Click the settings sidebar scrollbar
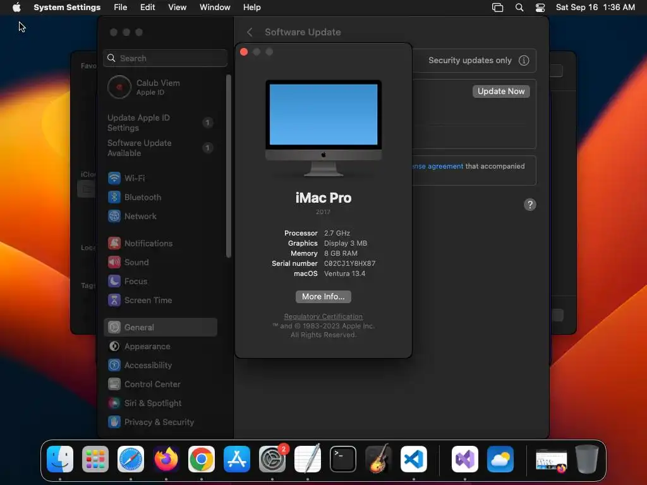 click(x=229, y=166)
